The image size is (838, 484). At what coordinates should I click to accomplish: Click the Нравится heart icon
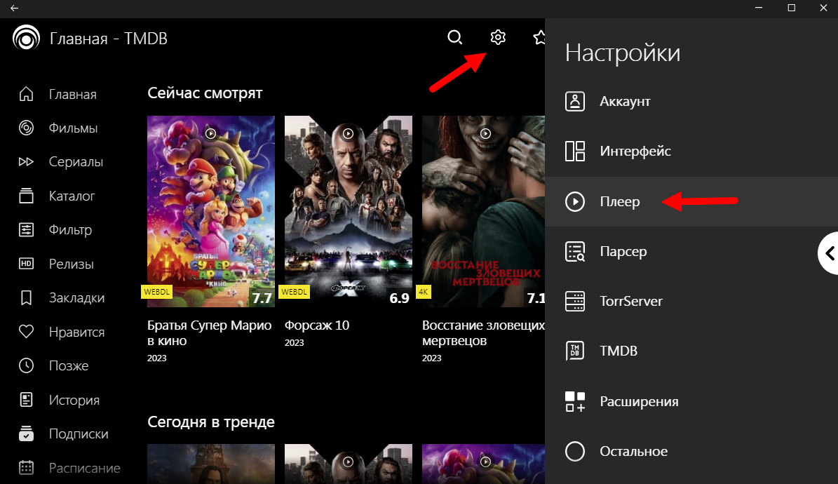pyautogui.click(x=26, y=332)
